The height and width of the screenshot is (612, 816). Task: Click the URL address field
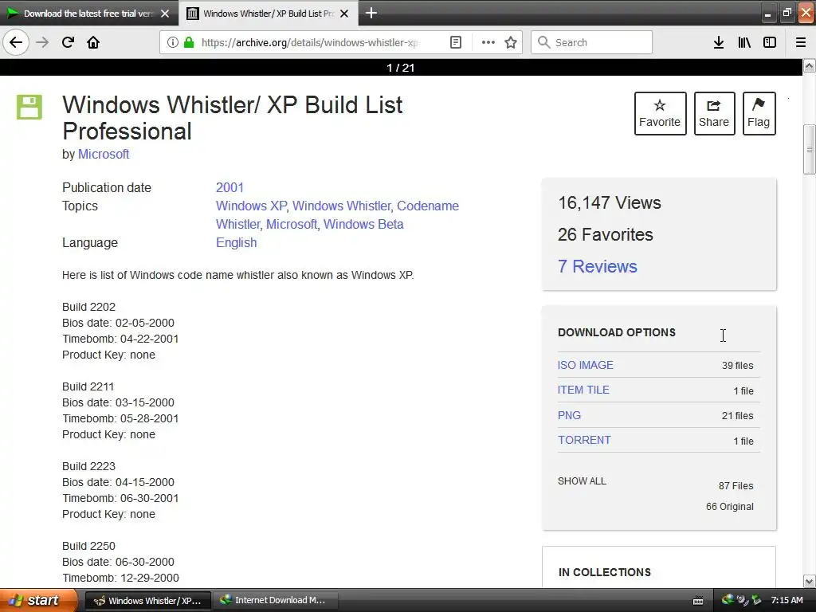coord(309,42)
